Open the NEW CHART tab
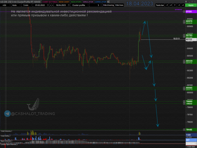 (x=64, y=2)
